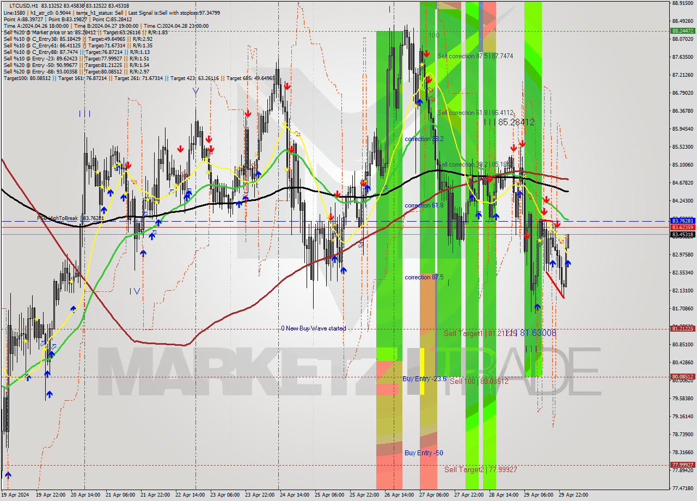Click the 'Sell 100 | 80.08512' label

tap(479, 381)
